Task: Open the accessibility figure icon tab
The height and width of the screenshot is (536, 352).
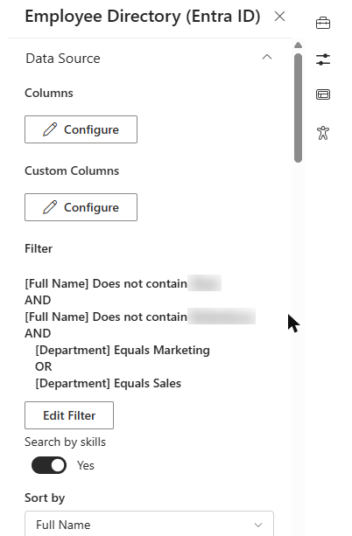Action: pyautogui.click(x=323, y=133)
